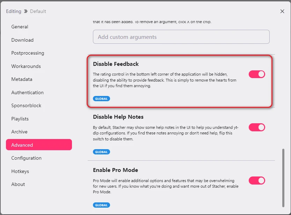The width and height of the screenshot is (291, 215).
Task: Select the Sponsorblock section
Action: 26,105
